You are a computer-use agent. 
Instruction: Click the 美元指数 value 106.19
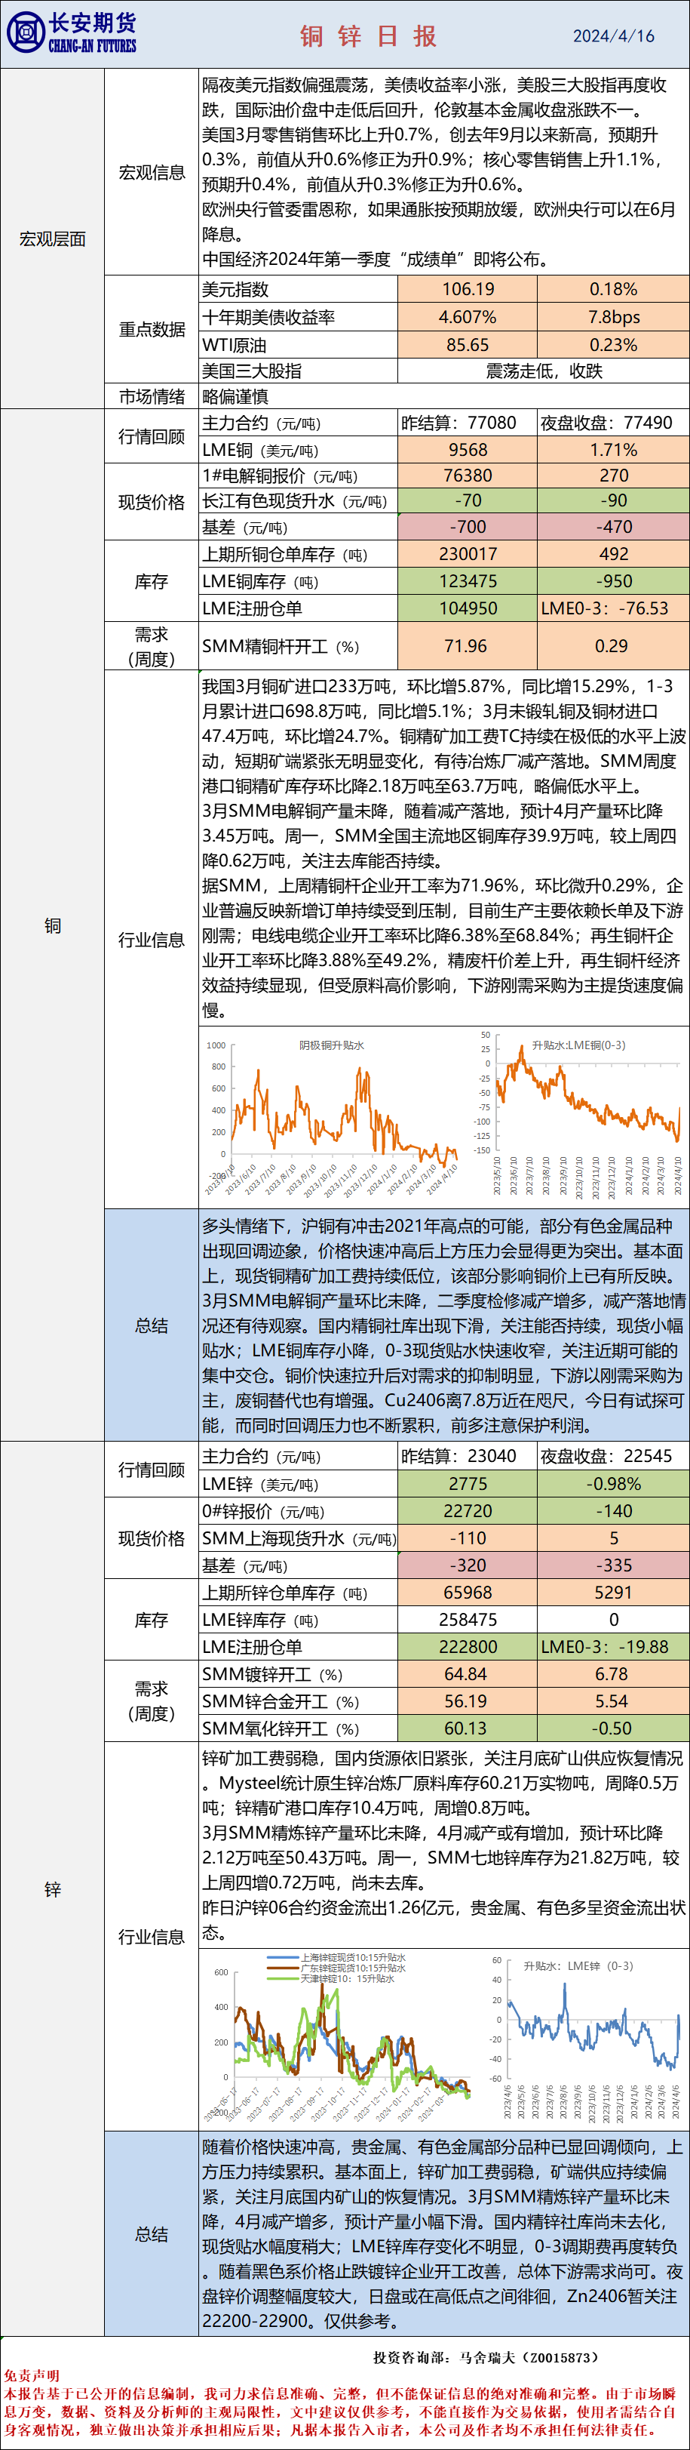pos(468,289)
